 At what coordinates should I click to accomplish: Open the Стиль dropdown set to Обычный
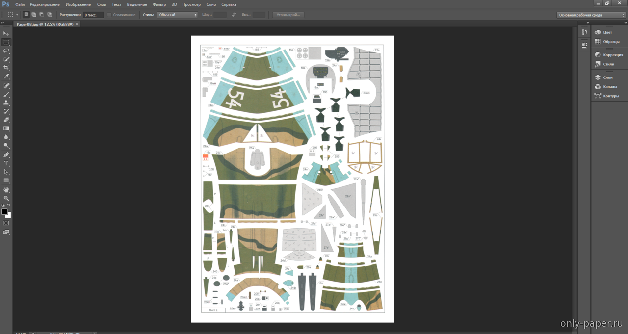pyautogui.click(x=177, y=15)
